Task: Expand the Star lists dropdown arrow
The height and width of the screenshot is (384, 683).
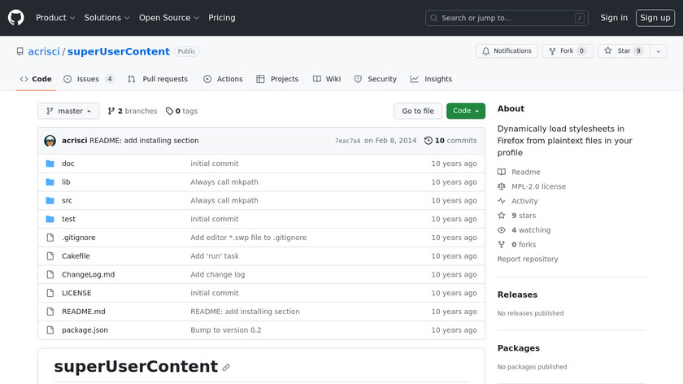Action: 657,51
